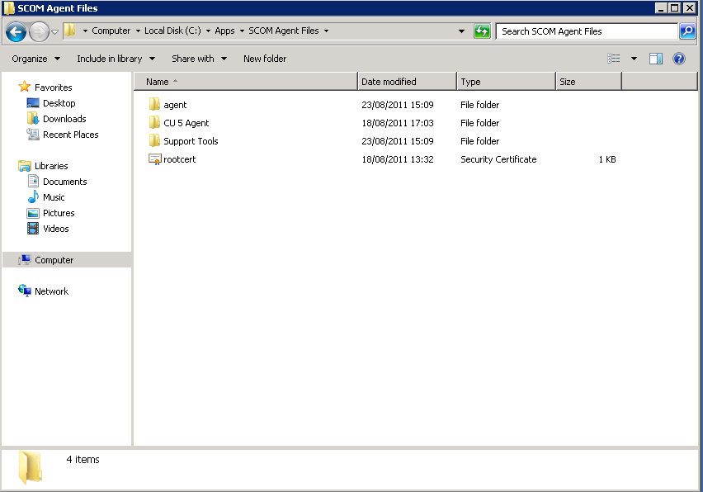
Task: Open the Share with menu
Action: point(199,59)
